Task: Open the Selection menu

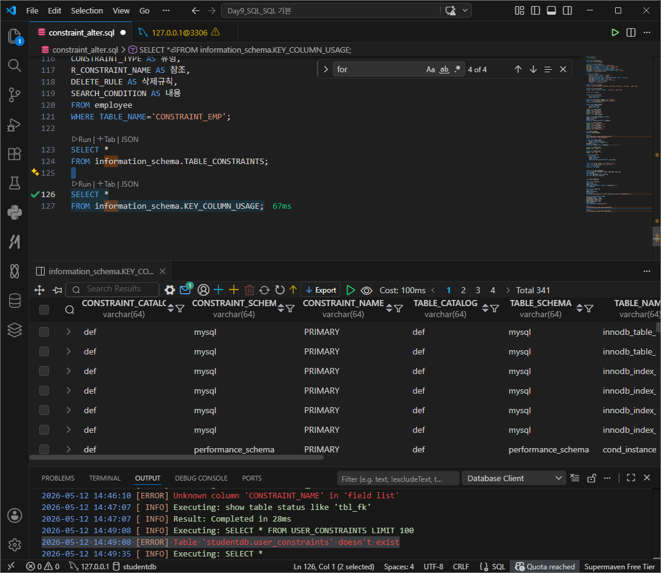Action: pyautogui.click(x=87, y=10)
